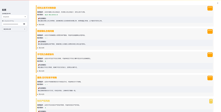
Task: Click the green related-clause tag in first card
Action: click(51, 15)
